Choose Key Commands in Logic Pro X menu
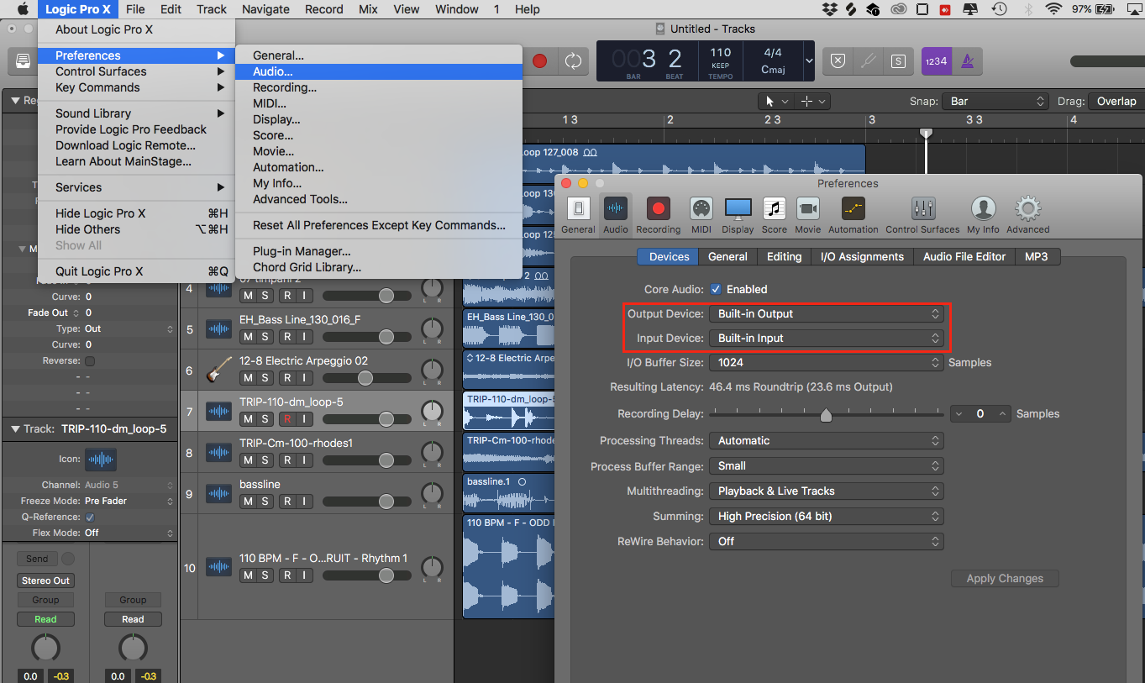The width and height of the screenshot is (1145, 683). pyautogui.click(x=136, y=87)
